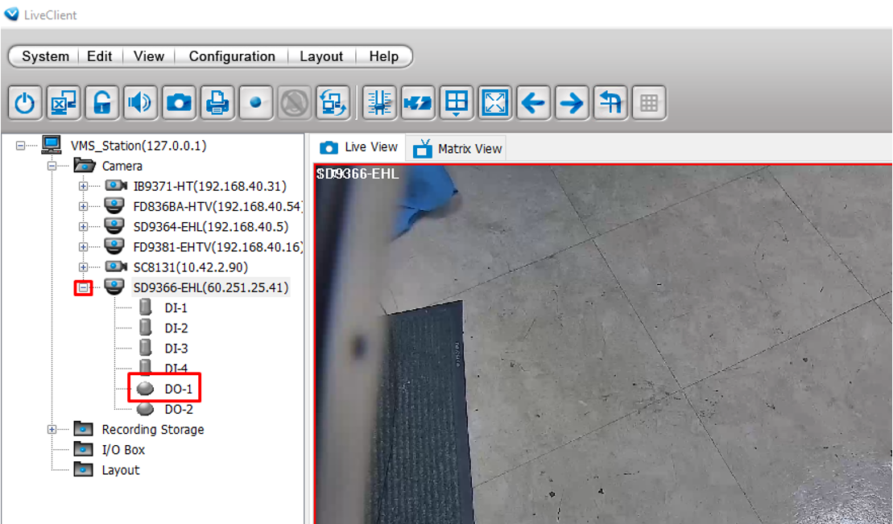The image size is (893, 524).
Task: Click the left arrow toolbar button
Action: pos(533,103)
